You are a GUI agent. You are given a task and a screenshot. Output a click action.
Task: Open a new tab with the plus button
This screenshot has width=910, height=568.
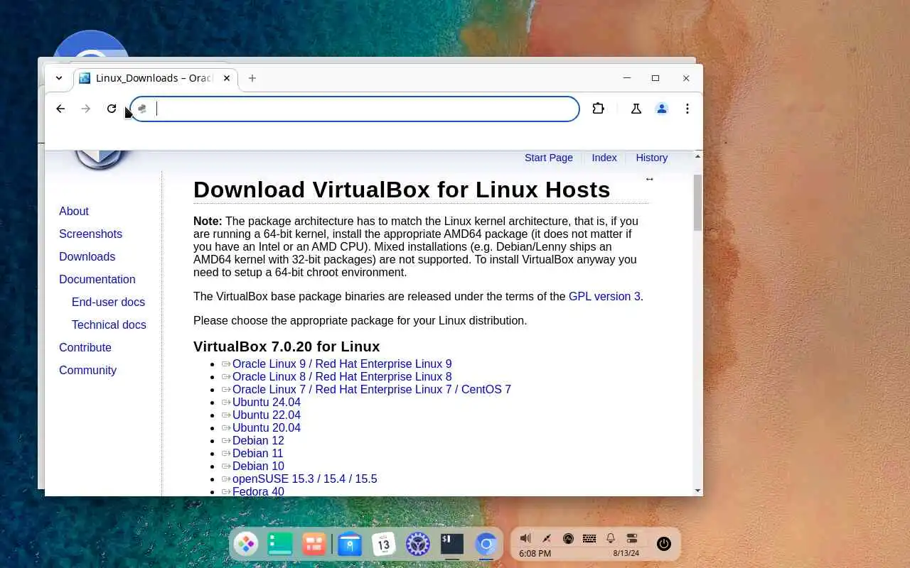click(x=252, y=78)
